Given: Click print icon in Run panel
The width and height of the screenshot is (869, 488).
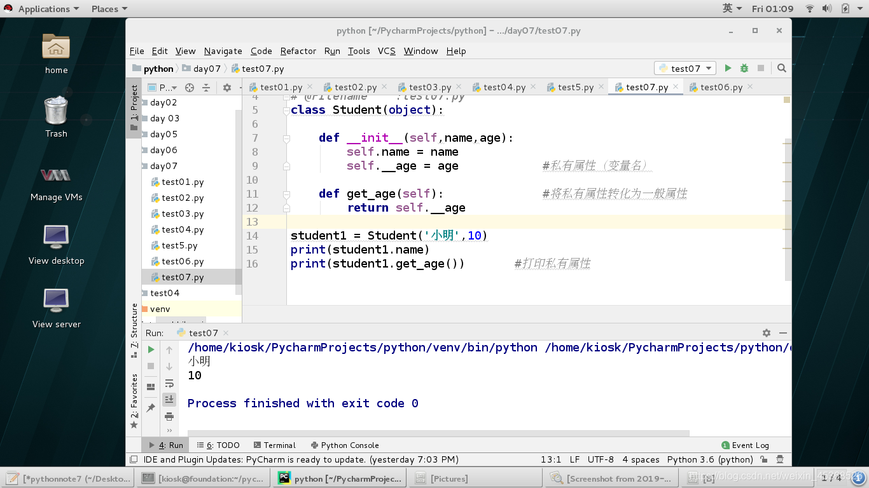Looking at the screenshot, I should 169,417.
